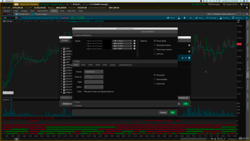The image size is (250, 141).
Task: Open the topmost study gear in Studies window
Action: pos(189,45)
